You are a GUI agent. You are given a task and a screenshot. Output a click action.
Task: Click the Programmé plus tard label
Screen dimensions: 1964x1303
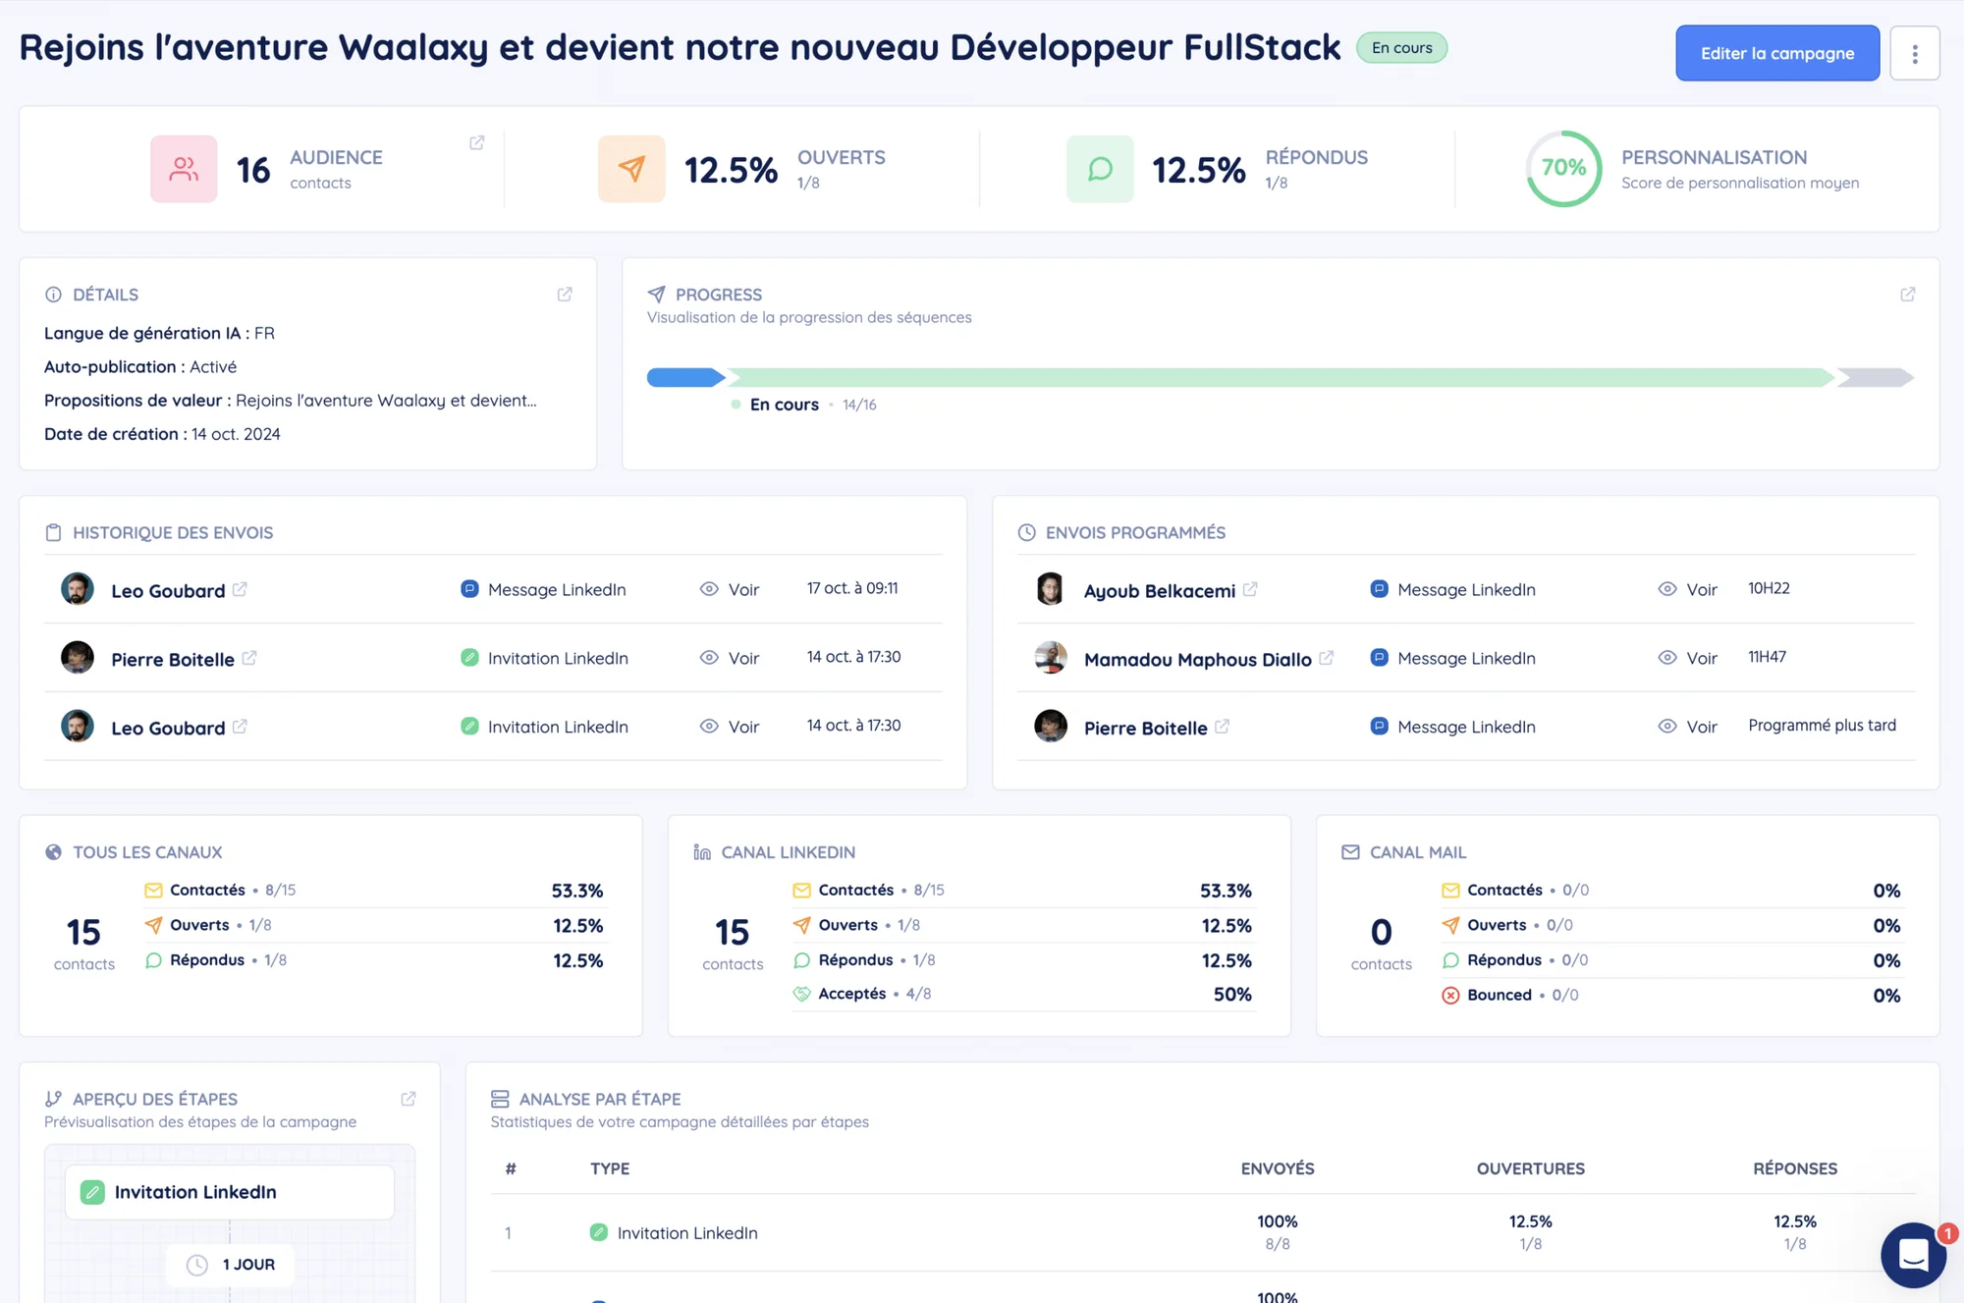(x=1822, y=725)
